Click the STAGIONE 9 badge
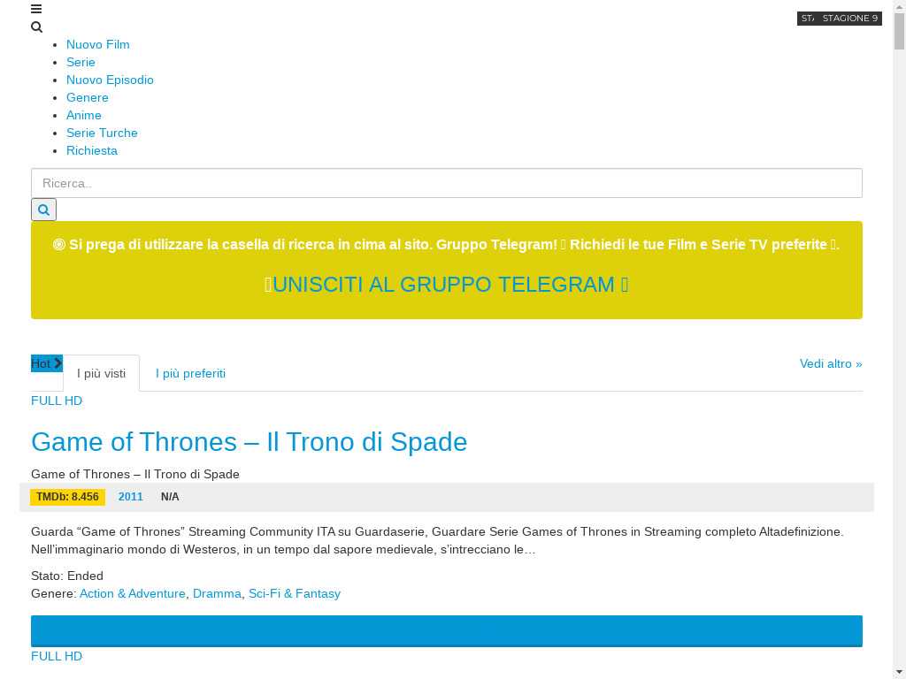 850,19
